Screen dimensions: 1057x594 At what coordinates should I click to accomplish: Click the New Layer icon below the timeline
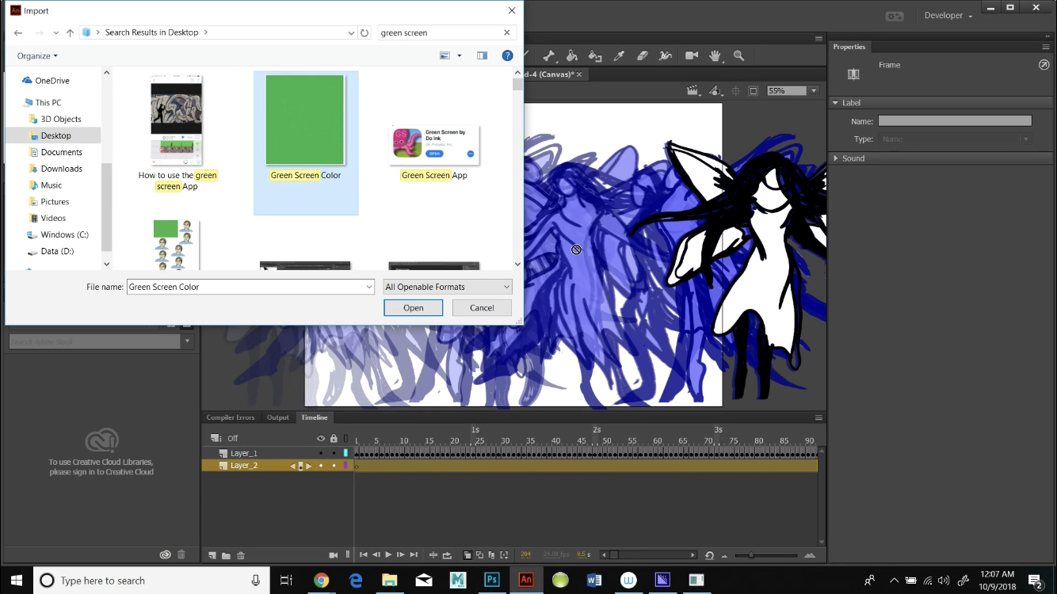[x=212, y=555]
